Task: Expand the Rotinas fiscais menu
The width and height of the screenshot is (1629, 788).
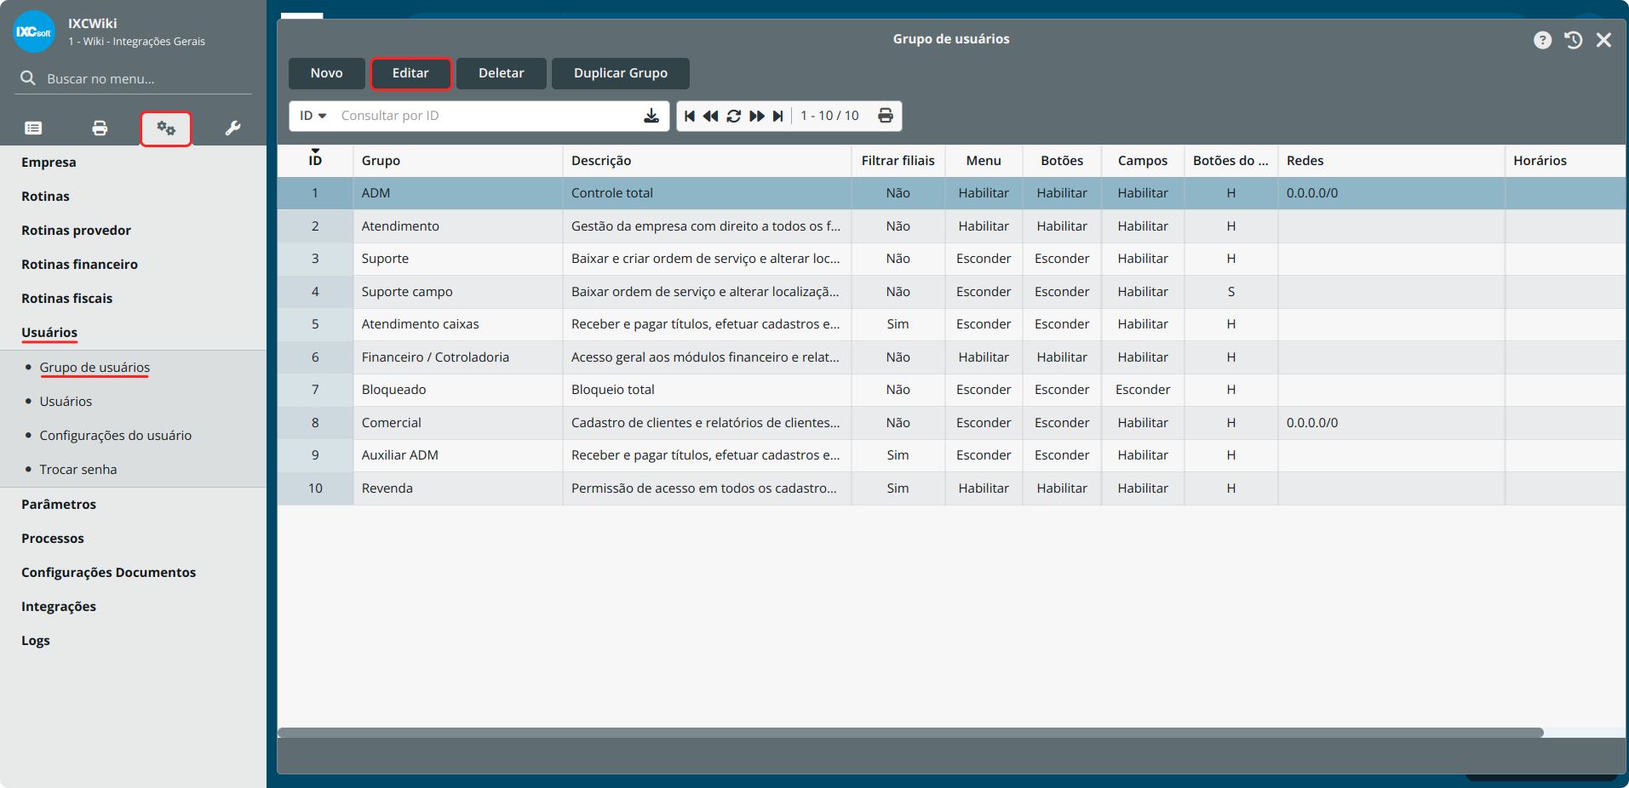Action: tap(66, 299)
